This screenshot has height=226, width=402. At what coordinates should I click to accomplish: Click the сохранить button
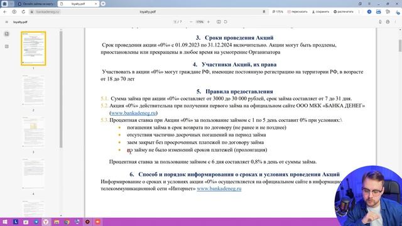pyautogui.click(x=320, y=12)
